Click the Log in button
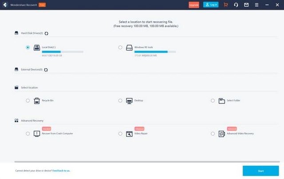 click(211, 5)
